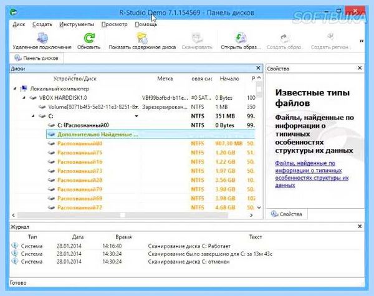Click the Тип column header in Журнал
The width and height of the screenshot is (374, 296).
click(x=32, y=237)
